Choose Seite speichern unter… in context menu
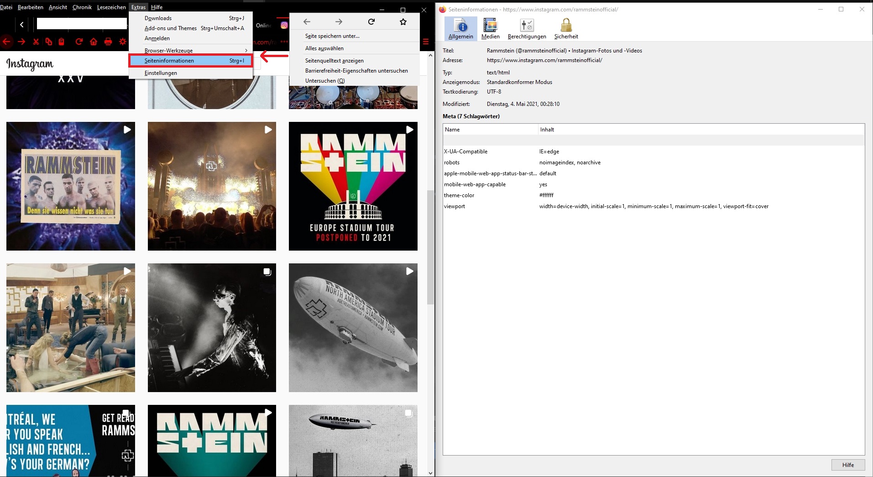 tap(355, 36)
